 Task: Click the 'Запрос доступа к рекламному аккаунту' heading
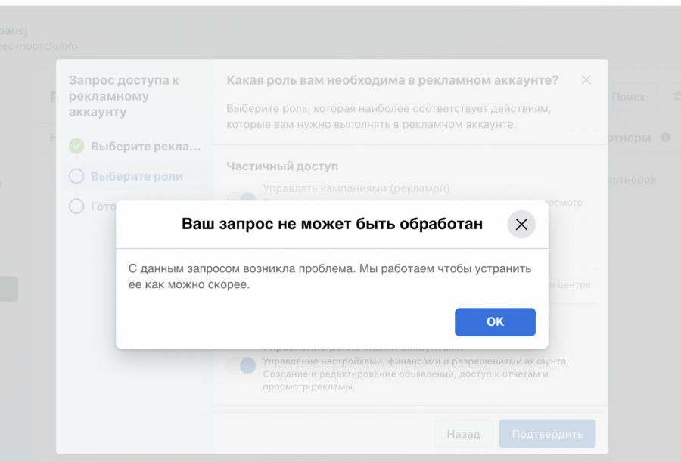(x=124, y=96)
